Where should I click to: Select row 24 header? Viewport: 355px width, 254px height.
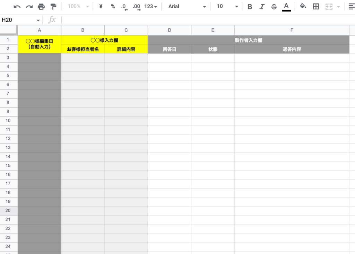point(8,246)
